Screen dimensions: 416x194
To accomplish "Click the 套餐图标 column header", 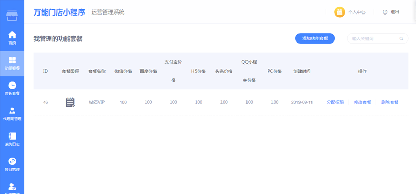I will (x=70, y=71).
